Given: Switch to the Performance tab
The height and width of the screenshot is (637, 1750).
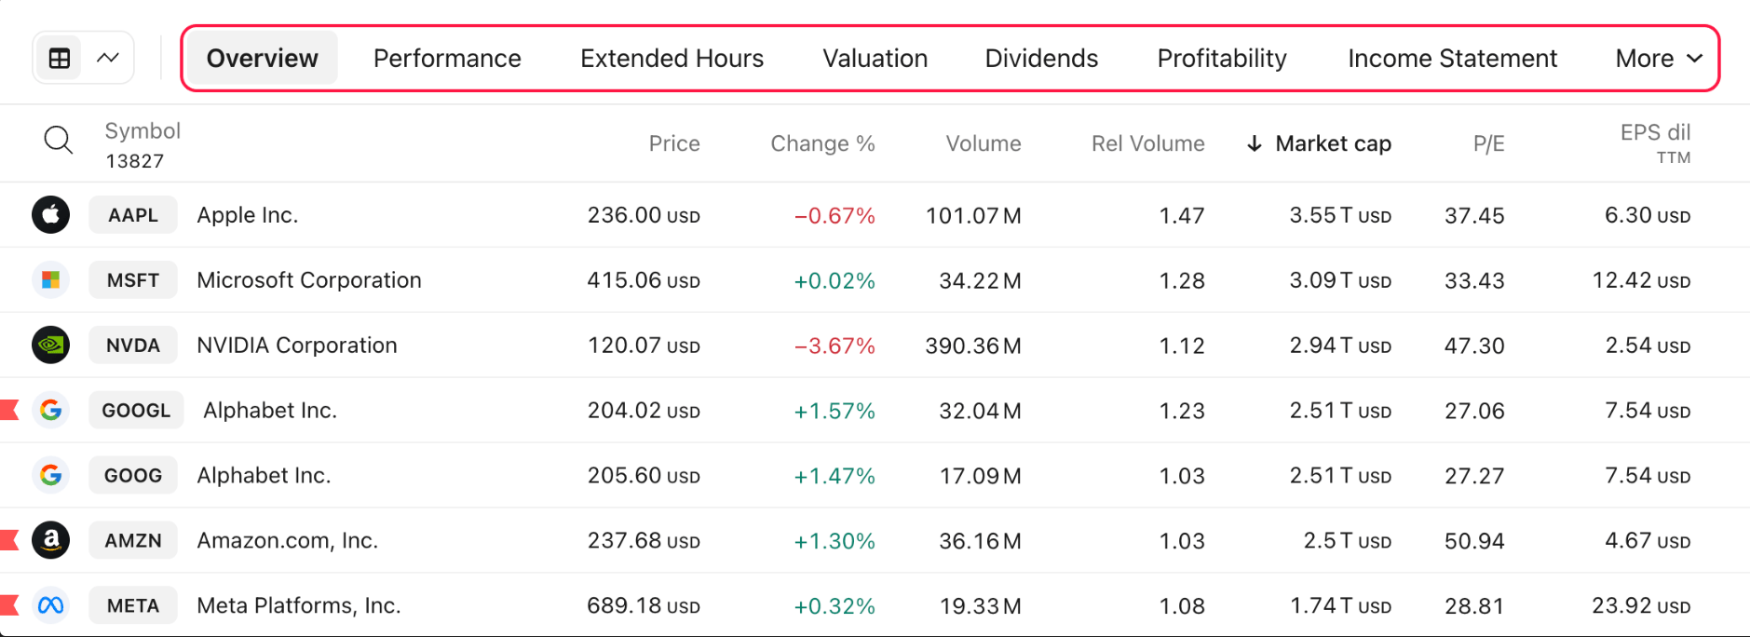Looking at the screenshot, I should coord(447,59).
